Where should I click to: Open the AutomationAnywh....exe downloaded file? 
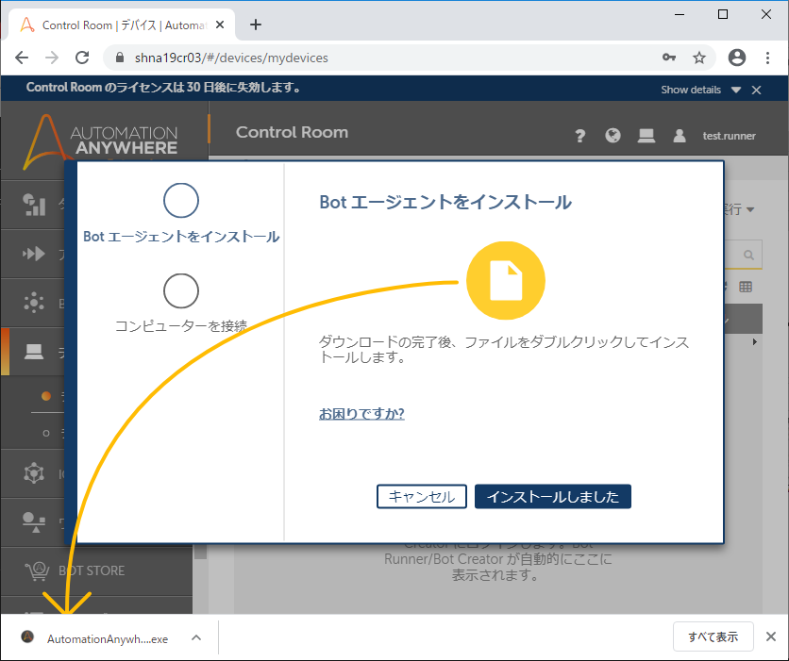(108, 639)
